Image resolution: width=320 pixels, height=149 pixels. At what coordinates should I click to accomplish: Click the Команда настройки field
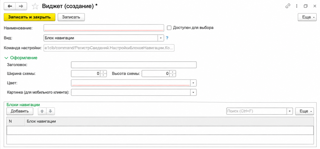coord(109,48)
